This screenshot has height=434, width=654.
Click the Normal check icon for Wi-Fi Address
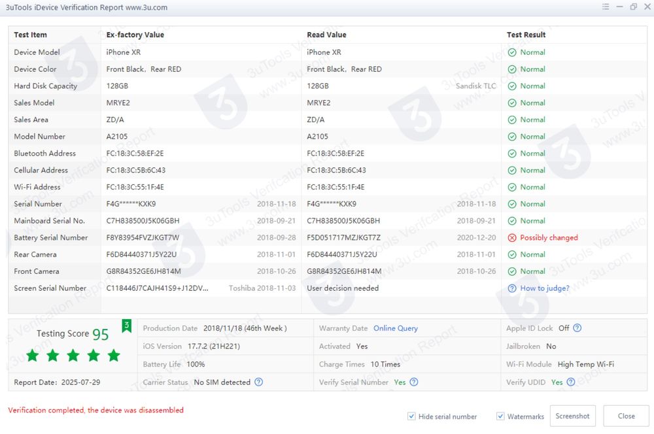512,187
